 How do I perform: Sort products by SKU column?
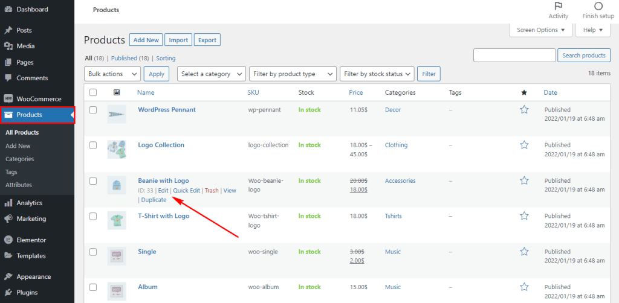point(253,92)
